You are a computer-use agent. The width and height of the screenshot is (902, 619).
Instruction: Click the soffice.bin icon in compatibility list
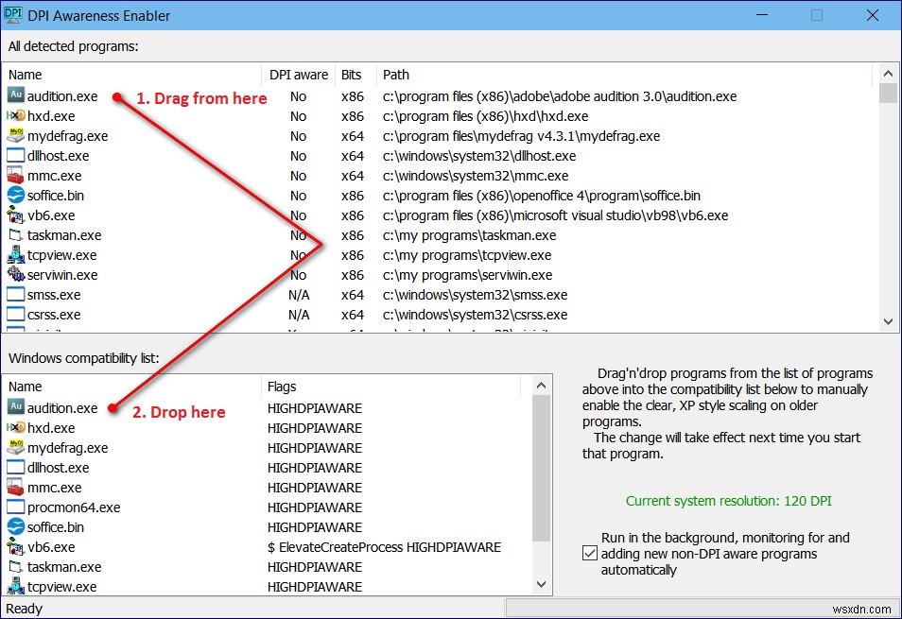click(15, 527)
